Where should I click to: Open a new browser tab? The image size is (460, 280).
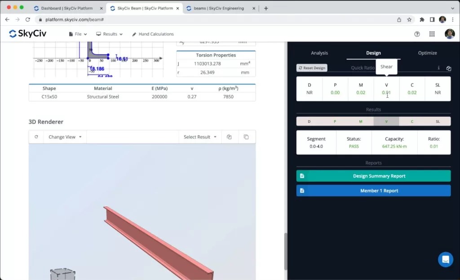pyautogui.click(x=266, y=8)
